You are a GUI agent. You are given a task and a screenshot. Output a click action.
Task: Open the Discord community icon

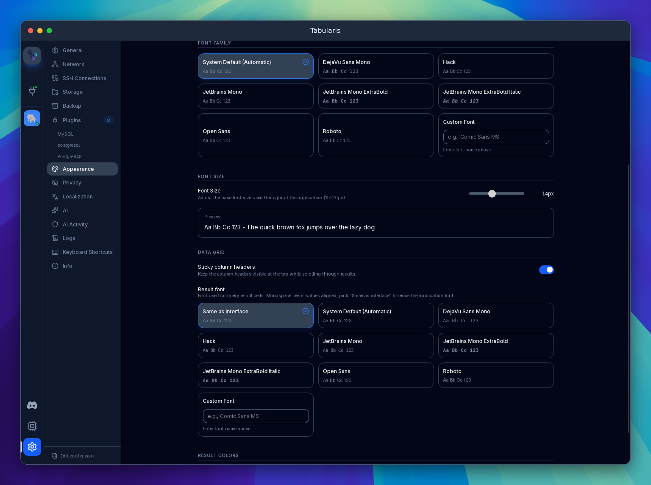[32, 405]
